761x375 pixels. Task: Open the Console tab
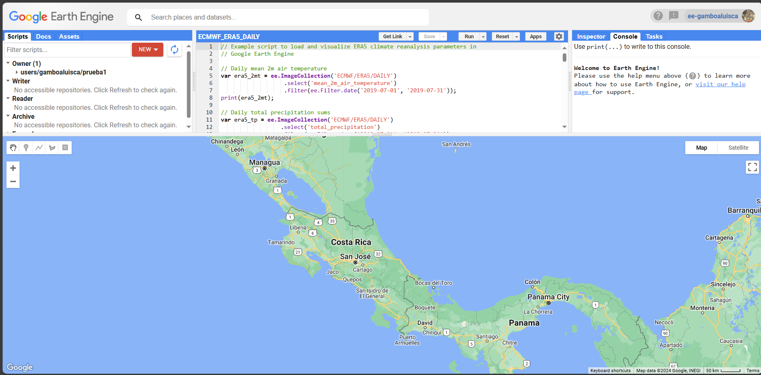625,37
